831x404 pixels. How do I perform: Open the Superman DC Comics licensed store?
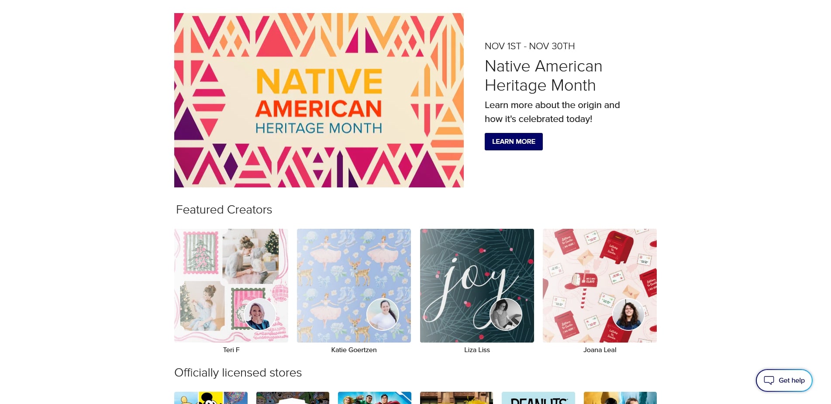click(x=375, y=398)
